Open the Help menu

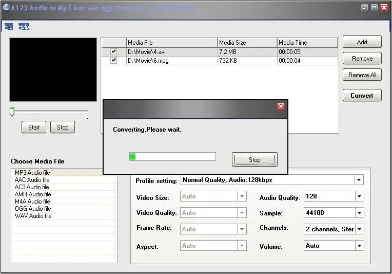[24, 27]
